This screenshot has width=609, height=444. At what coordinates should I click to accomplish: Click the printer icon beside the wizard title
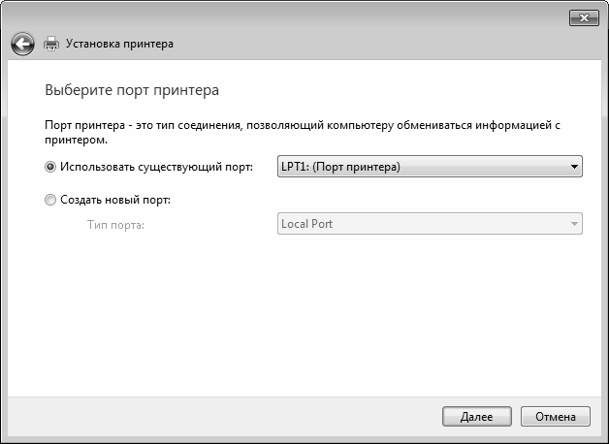(51, 44)
